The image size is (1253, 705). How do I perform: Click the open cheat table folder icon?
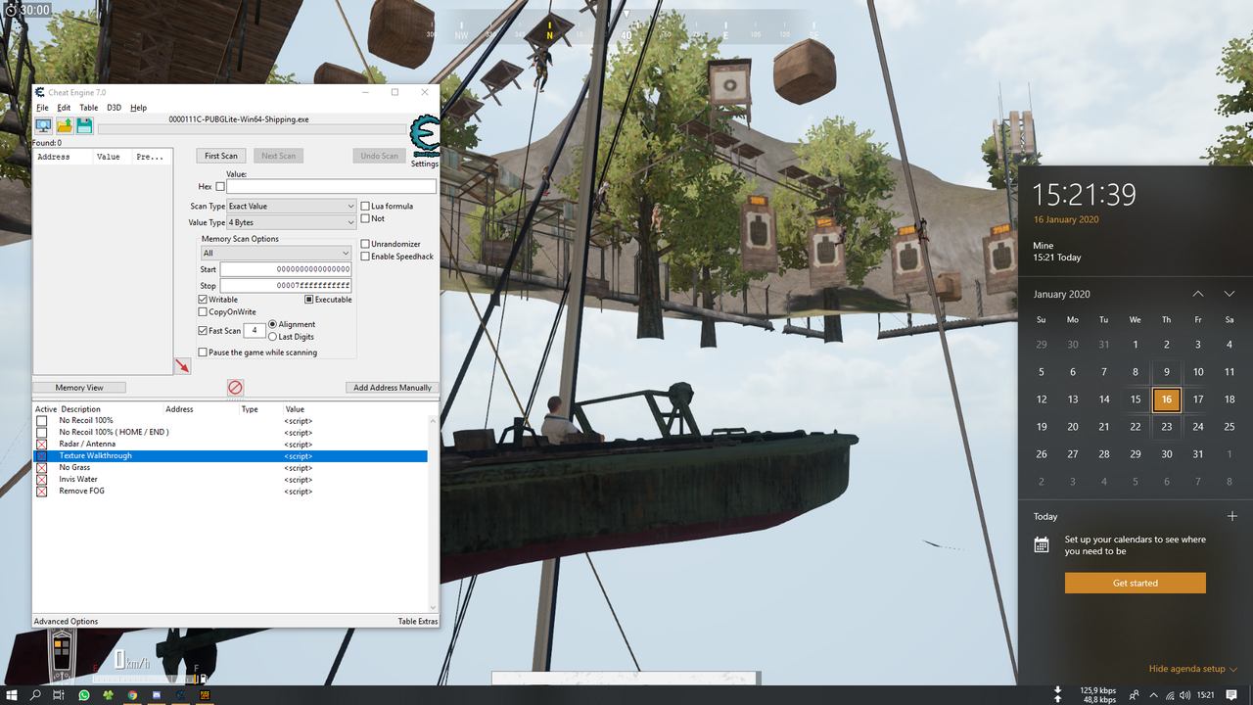65,125
